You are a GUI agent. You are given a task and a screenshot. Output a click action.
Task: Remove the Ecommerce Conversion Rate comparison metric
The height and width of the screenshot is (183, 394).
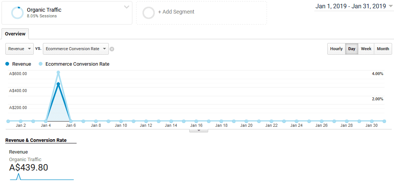(x=112, y=49)
